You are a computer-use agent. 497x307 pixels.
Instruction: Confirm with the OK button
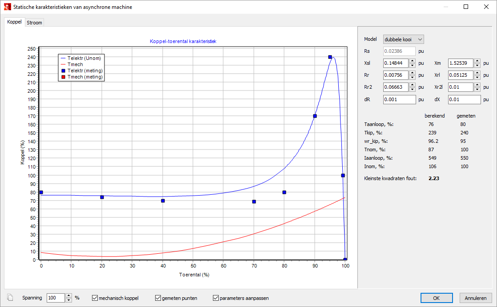pyautogui.click(x=437, y=298)
